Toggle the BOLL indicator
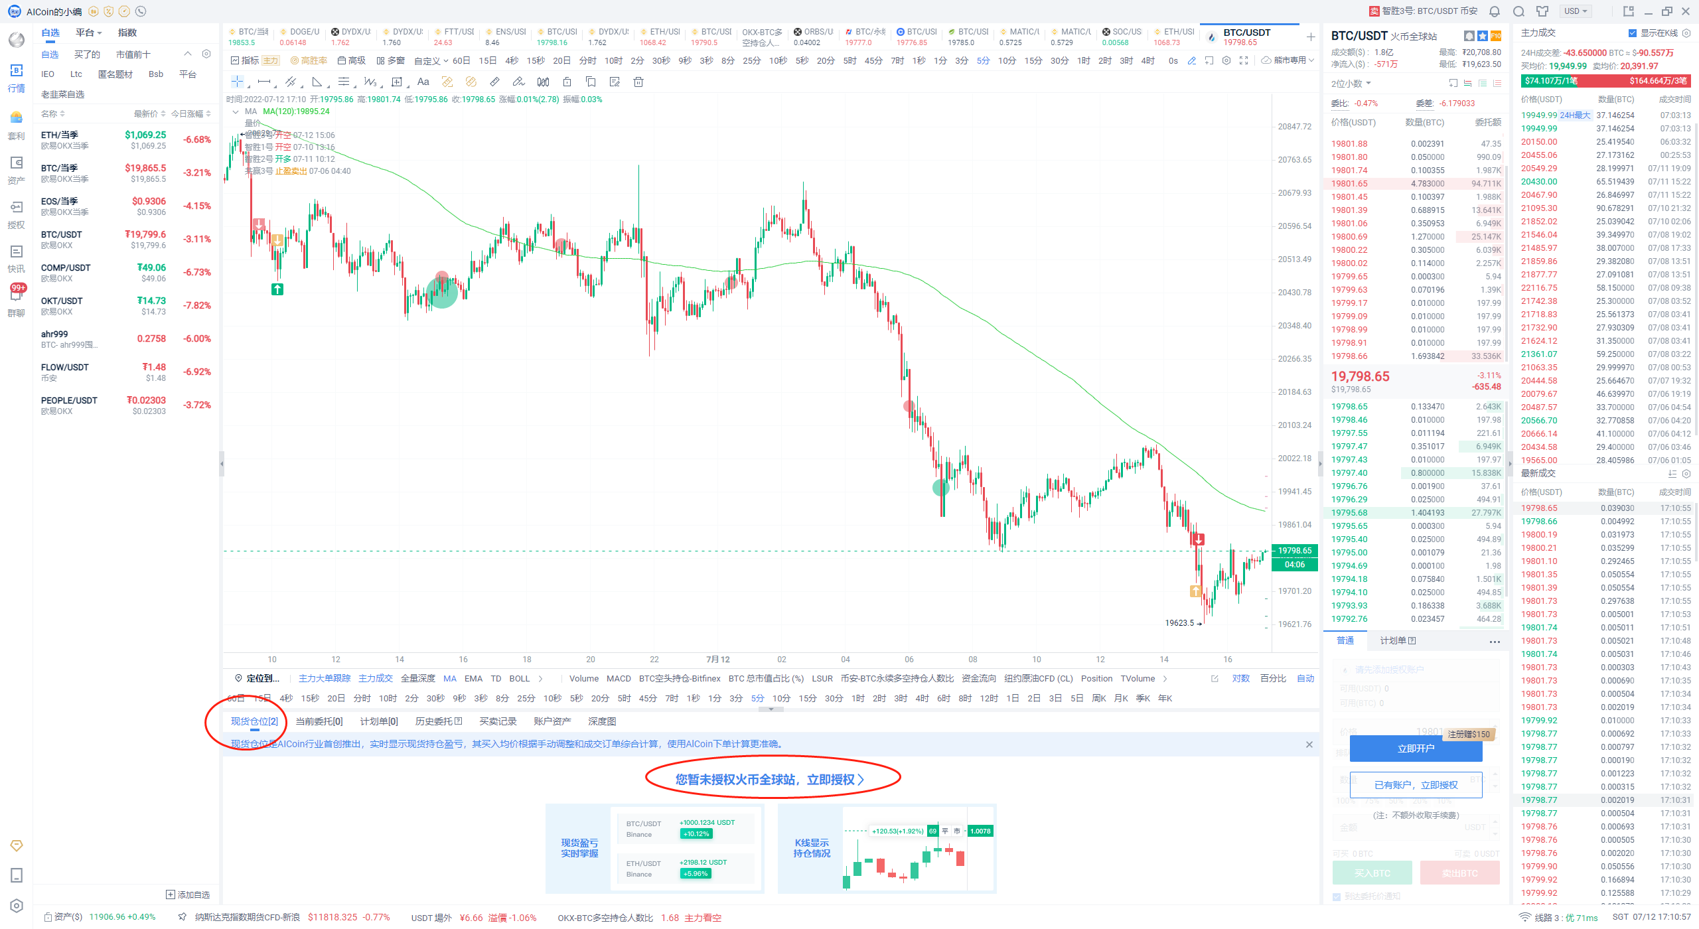This screenshot has height=929, width=1699. point(520,678)
